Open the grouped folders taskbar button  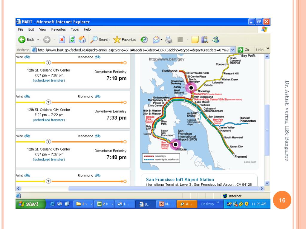(84, 204)
